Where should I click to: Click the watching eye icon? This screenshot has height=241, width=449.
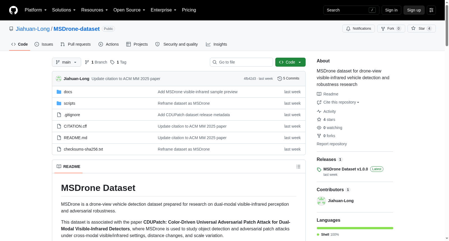point(319,128)
